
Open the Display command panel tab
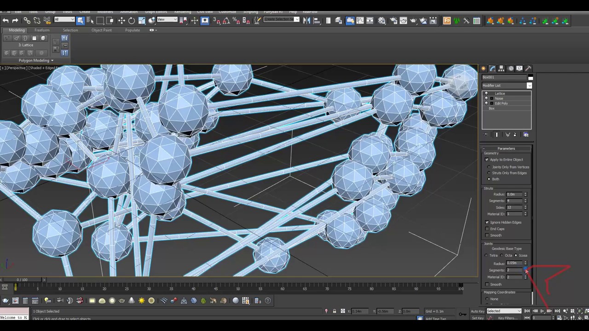point(520,68)
